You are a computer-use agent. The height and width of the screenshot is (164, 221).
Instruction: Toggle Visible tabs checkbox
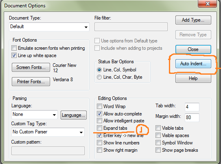[x=158, y=128]
